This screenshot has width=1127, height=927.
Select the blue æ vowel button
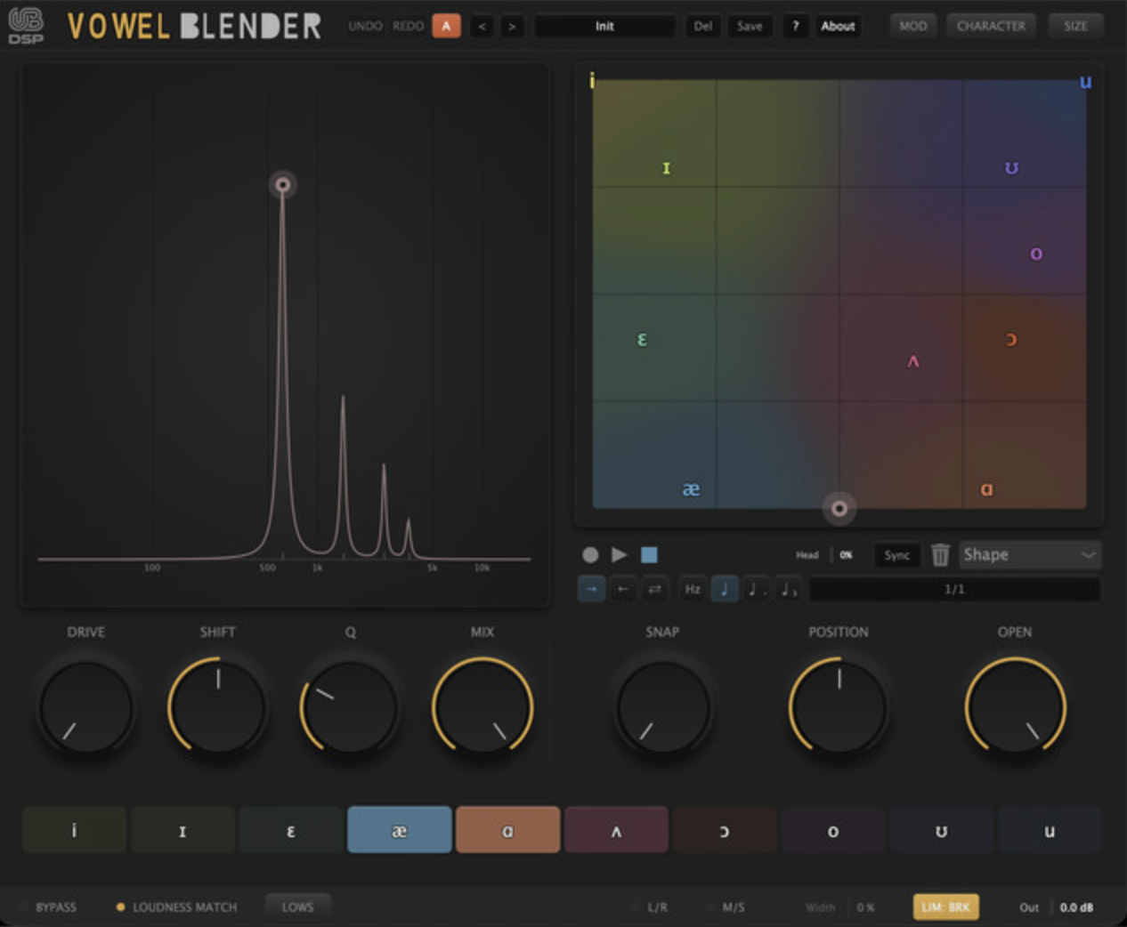pyautogui.click(x=400, y=830)
